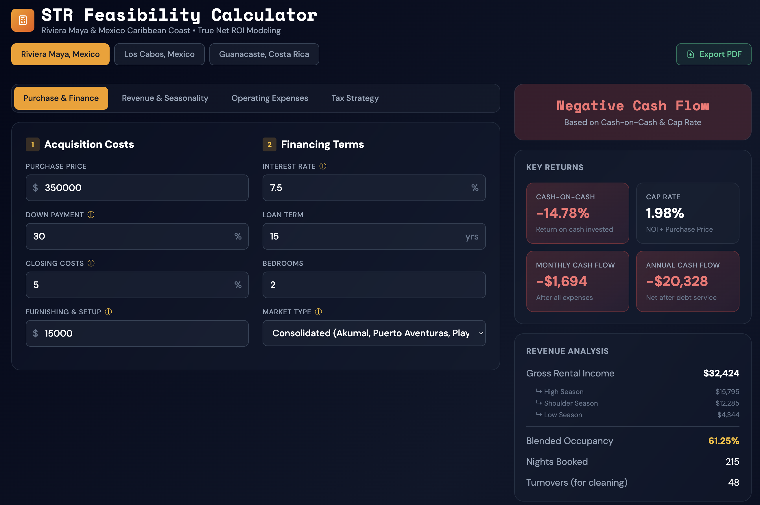
Task: Open the Operating Expenses section
Action: tap(270, 98)
